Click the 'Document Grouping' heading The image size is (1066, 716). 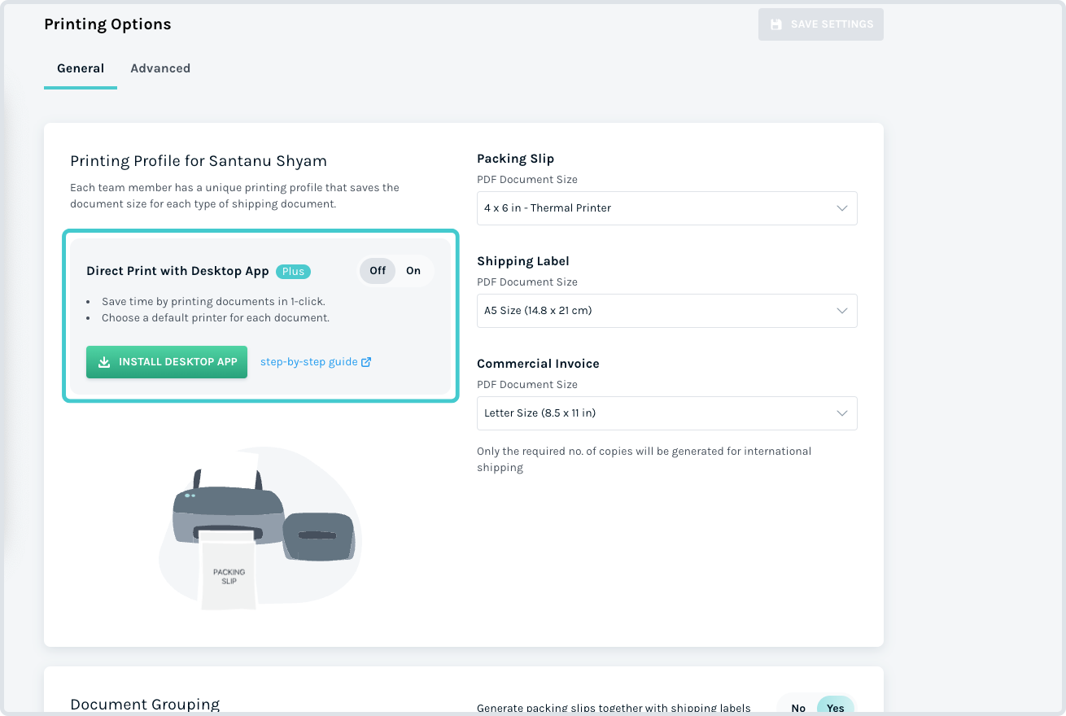click(x=145, y=705)
